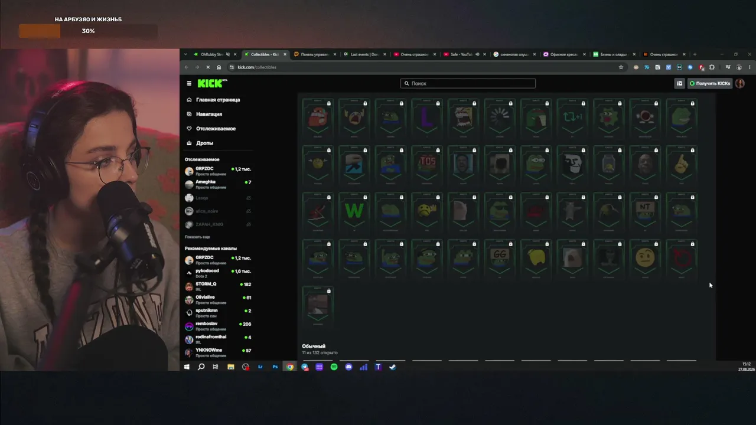Switch to the Панель управления tab
Screen dimensions: 756x425
pos(315,54)
